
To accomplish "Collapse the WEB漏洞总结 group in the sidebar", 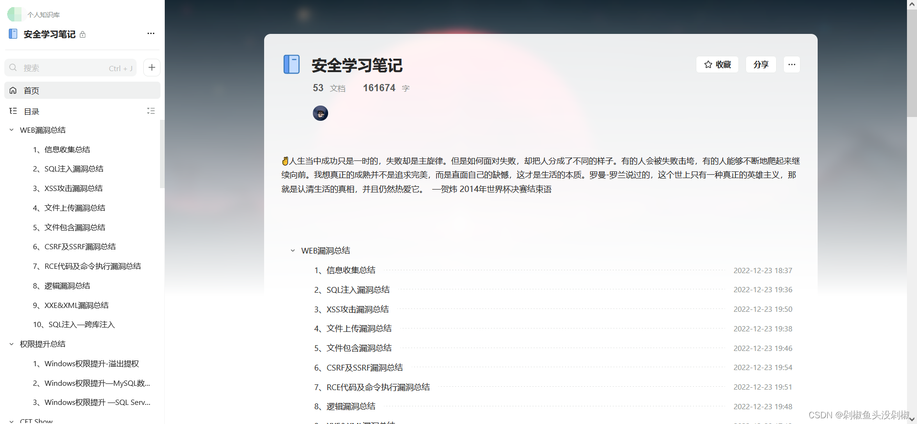I will [x=11, y=130].
